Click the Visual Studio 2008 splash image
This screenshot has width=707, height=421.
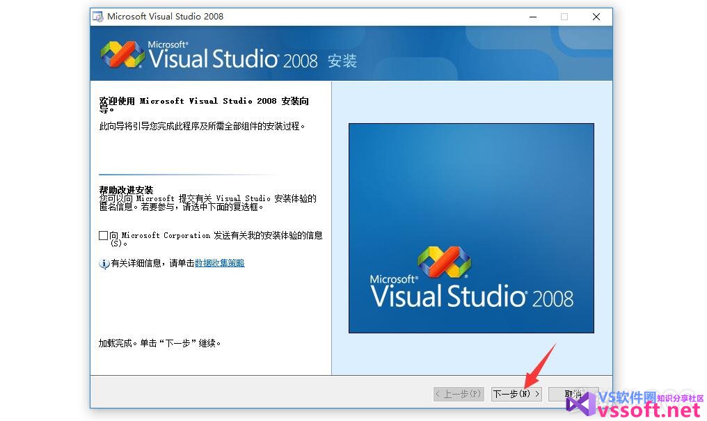(x=471, y=228)
